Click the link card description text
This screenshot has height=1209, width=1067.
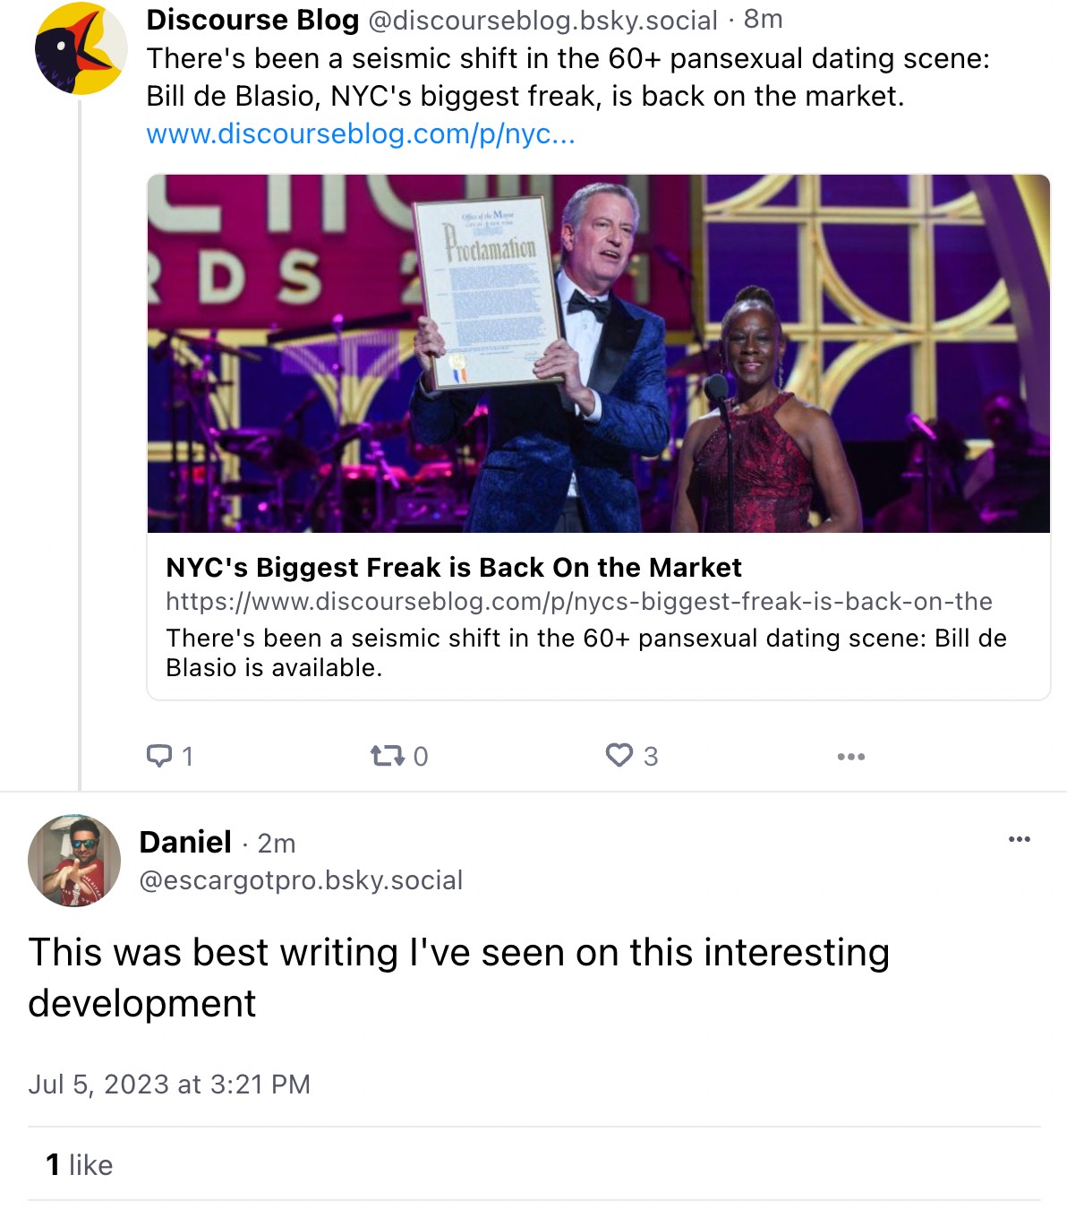point(585,652)
